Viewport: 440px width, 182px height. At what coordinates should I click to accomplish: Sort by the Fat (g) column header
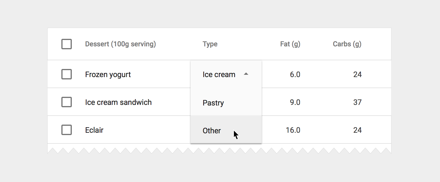pyautogui.click(x=290, y=44)
